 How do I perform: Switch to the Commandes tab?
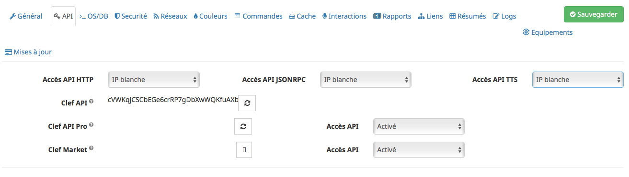(258, 16)
